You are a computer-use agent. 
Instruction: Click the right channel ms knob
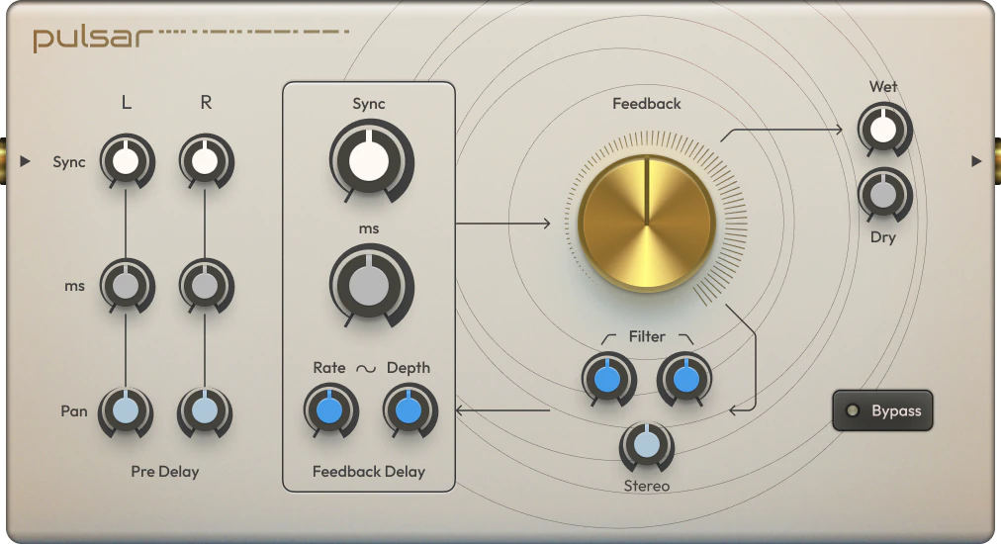[x=205, y=286]
